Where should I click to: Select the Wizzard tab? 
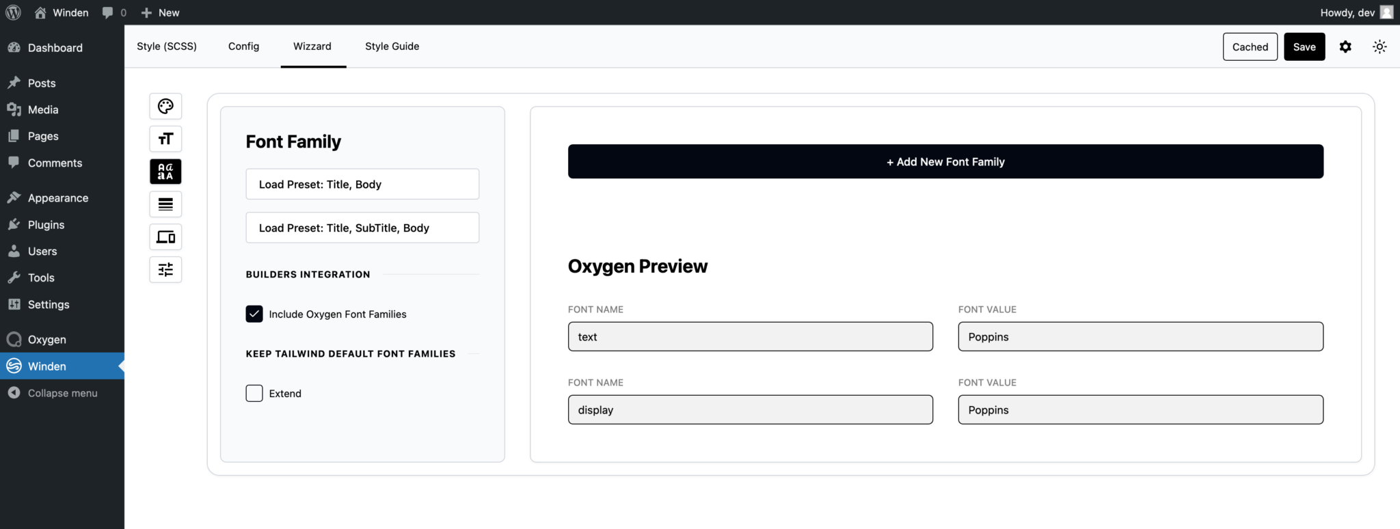click(312, 46)
